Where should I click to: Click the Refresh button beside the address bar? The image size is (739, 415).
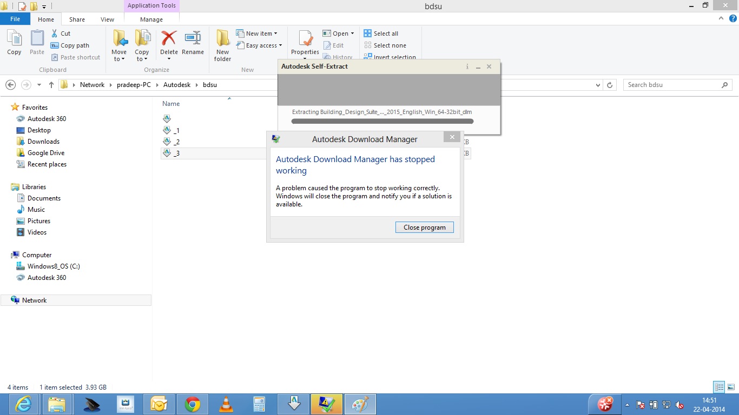(x=610, y=85)
